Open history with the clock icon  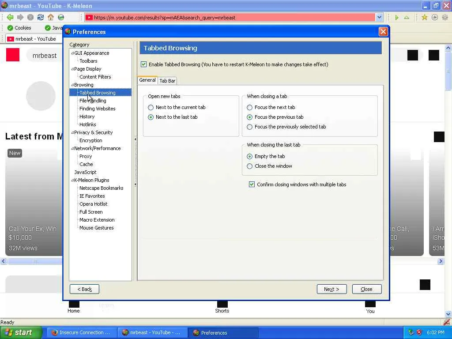435,18
